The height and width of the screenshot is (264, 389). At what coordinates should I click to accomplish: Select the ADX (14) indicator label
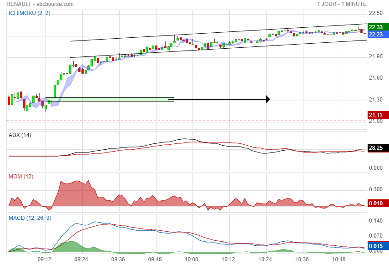(x=20, y=135)
